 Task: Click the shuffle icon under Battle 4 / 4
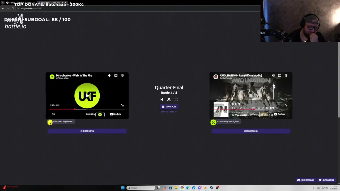click(x=176, y=99)
